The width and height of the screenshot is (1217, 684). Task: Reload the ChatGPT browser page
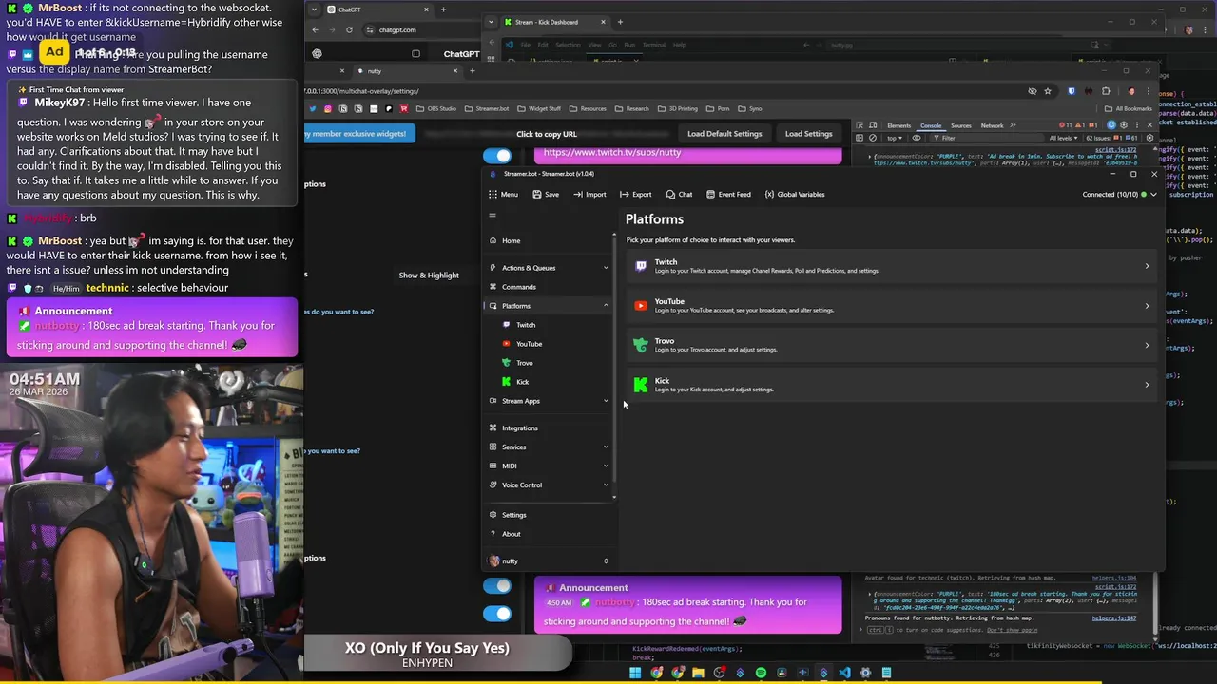[349, 29]
